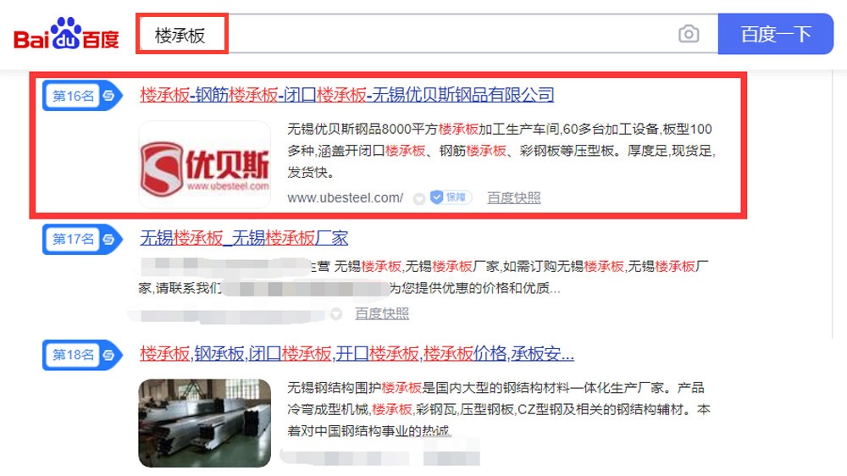Viewport: 847px width, 476px height.
Task: Click the 第18名 rank badge
Action: [x=82, y=355]
